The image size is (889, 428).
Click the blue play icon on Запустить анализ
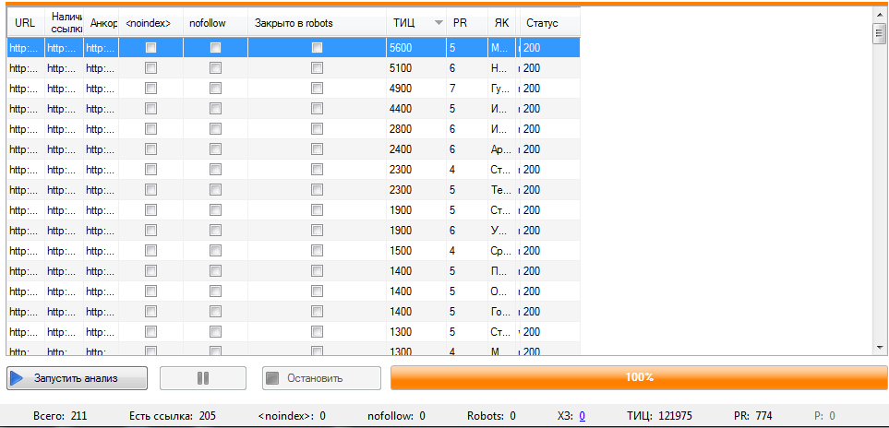coord(17,378)
